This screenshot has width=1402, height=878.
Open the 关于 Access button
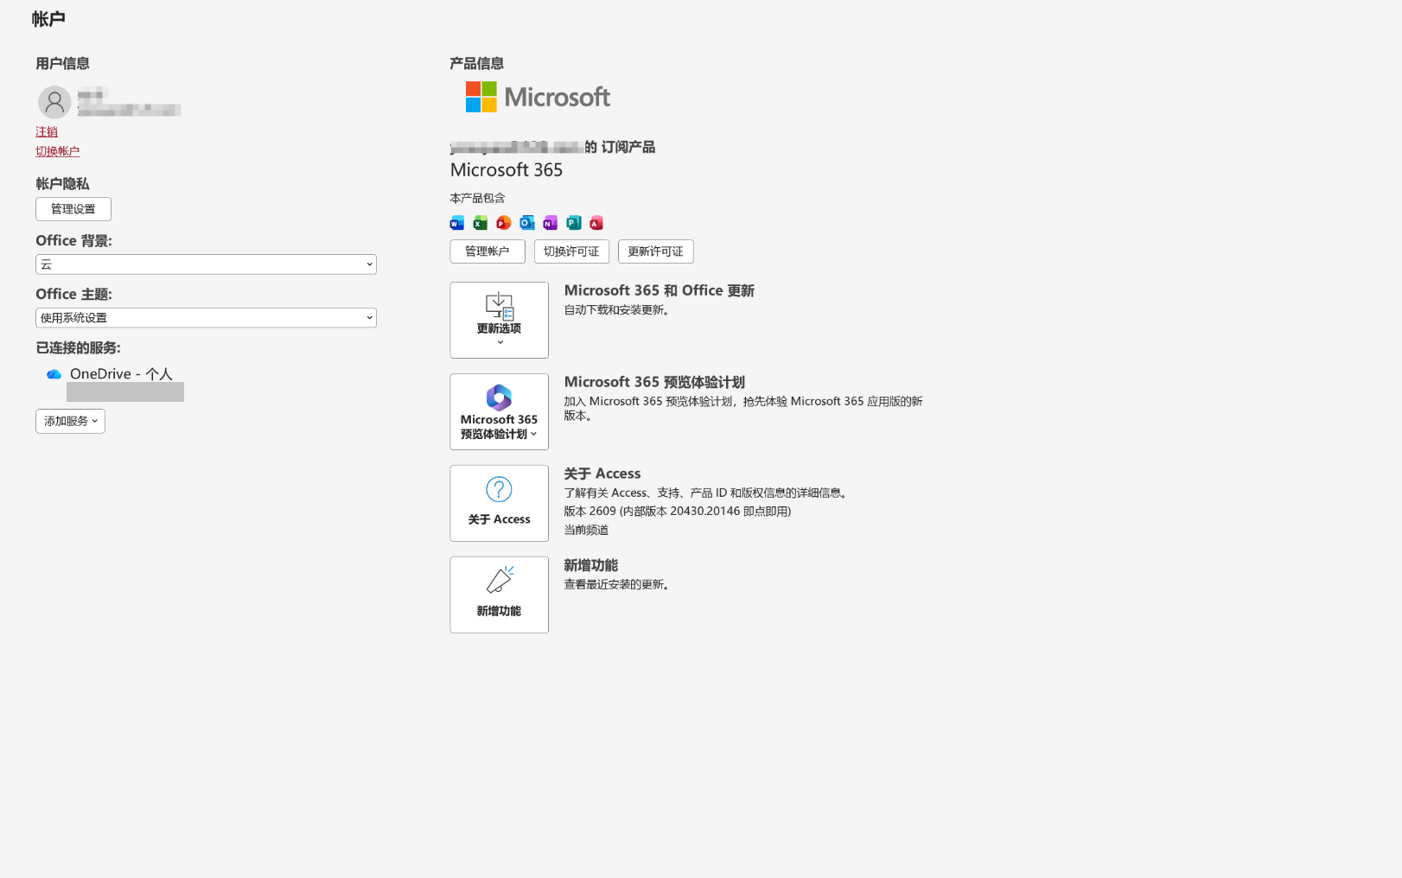499,503
